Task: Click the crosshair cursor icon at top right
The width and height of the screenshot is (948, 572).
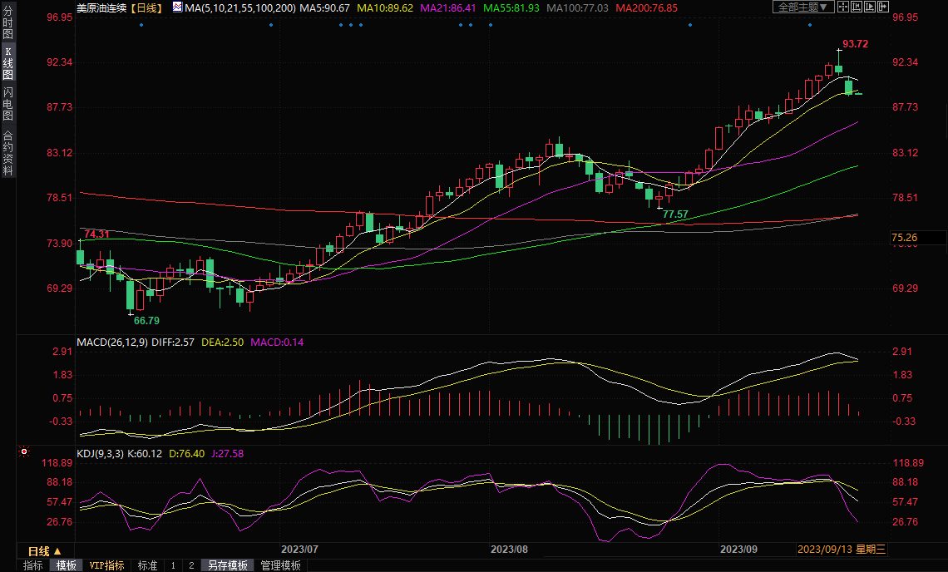Action: pos(842,7)
